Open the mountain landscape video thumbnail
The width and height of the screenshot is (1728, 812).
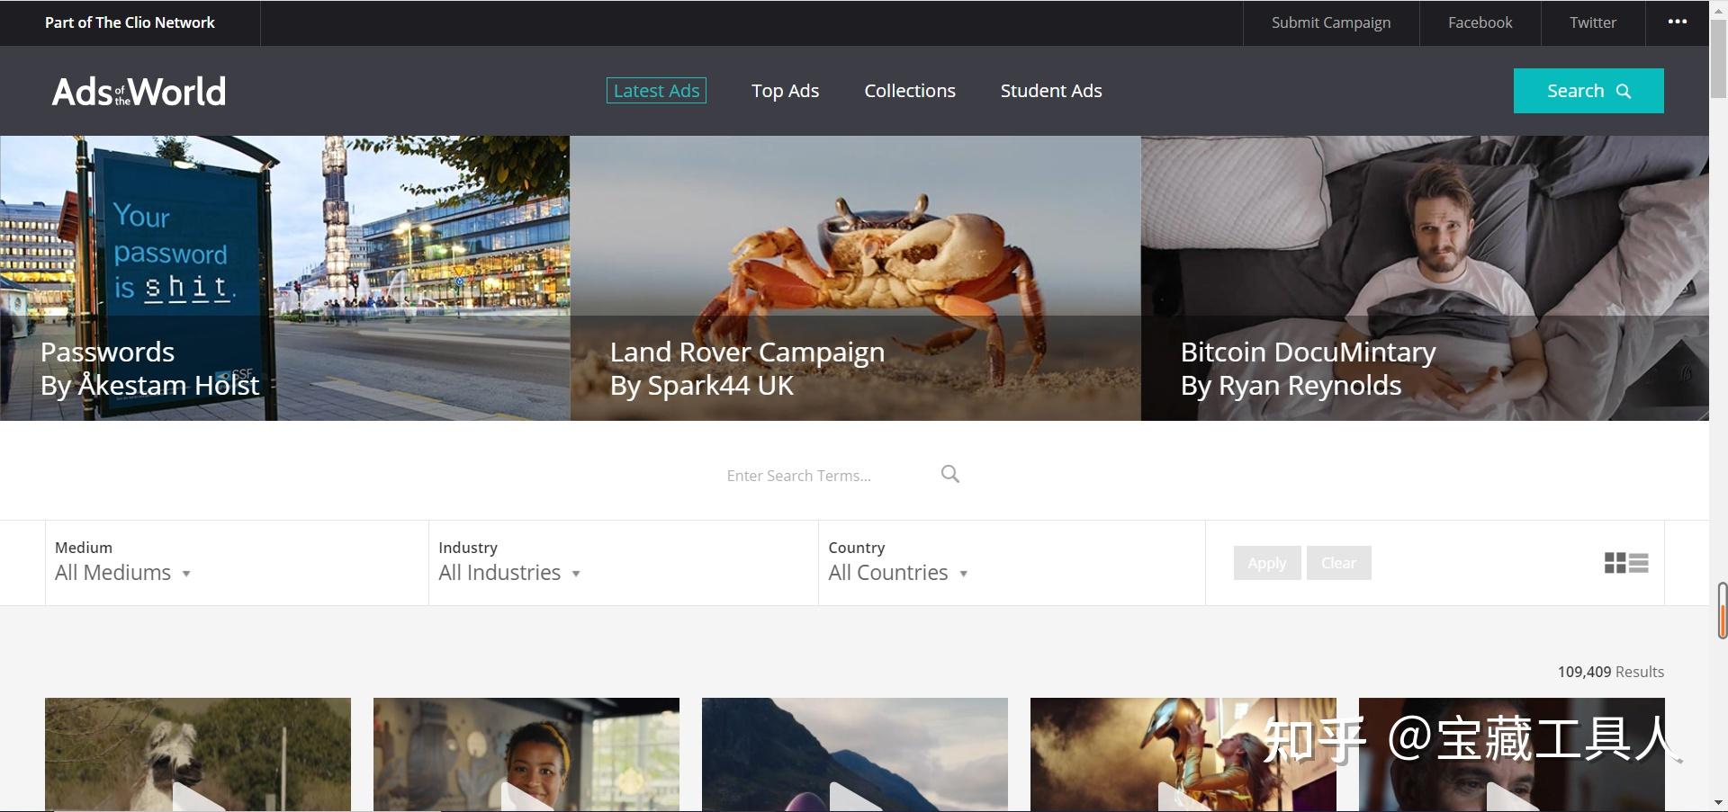tap(855, 754)
